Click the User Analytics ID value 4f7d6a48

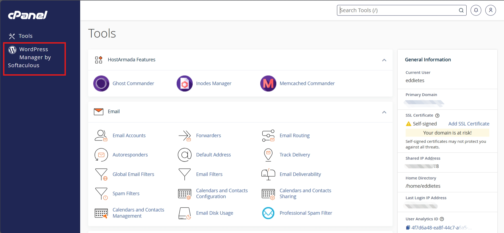pos(441,228)
